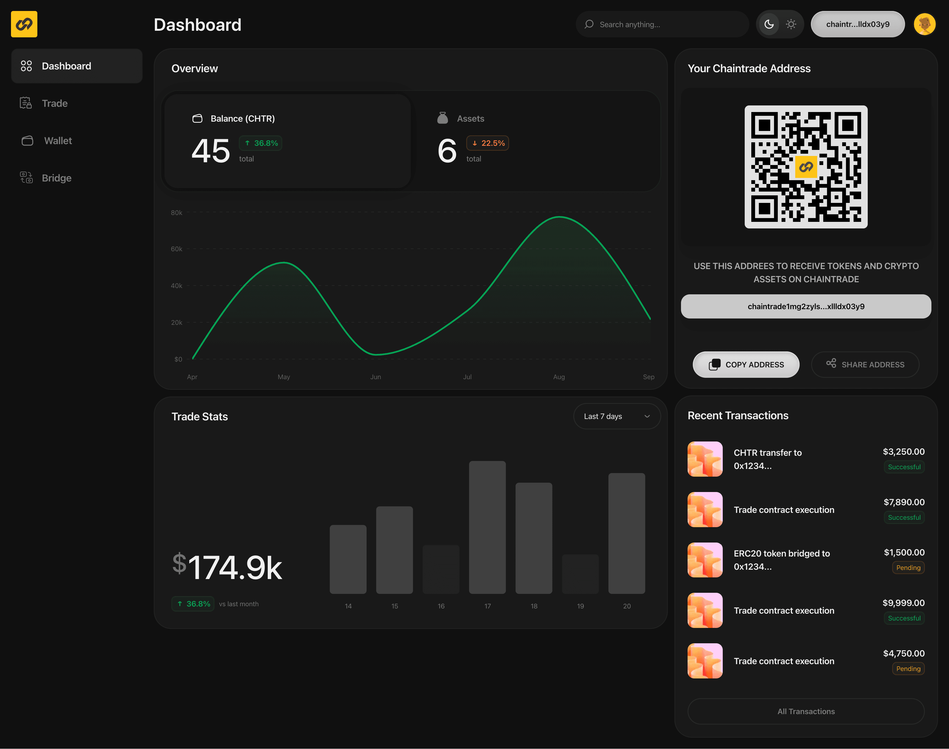Click the Share Address button
Screen dimensions: 949x749
tap(865, 364)
